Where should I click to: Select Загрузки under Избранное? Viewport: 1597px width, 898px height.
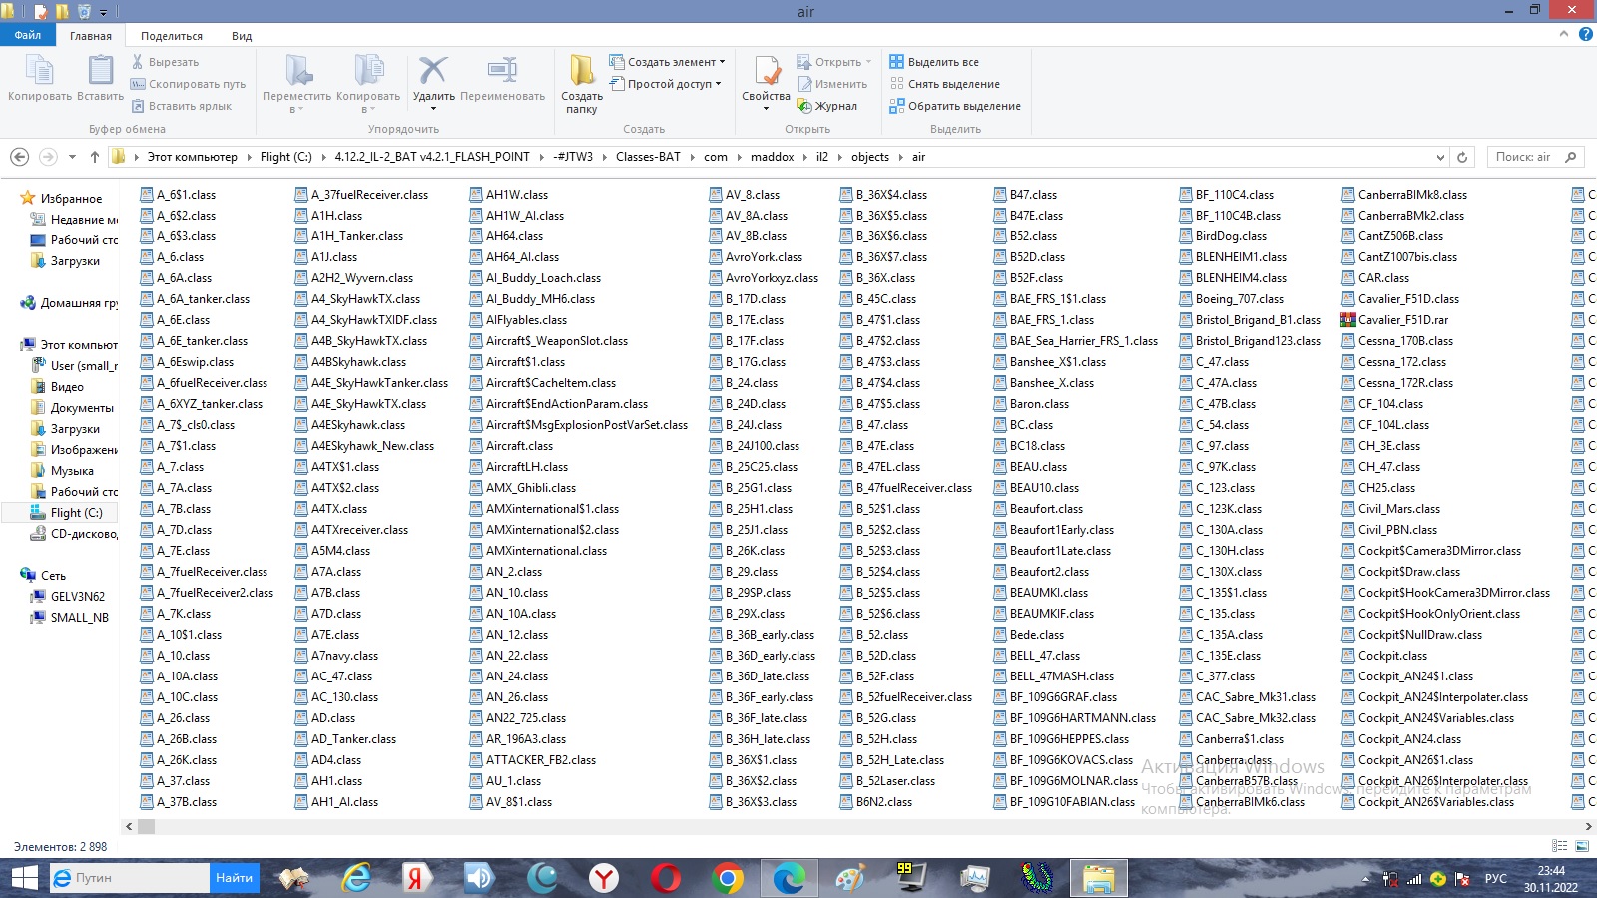tap(75, 261)
